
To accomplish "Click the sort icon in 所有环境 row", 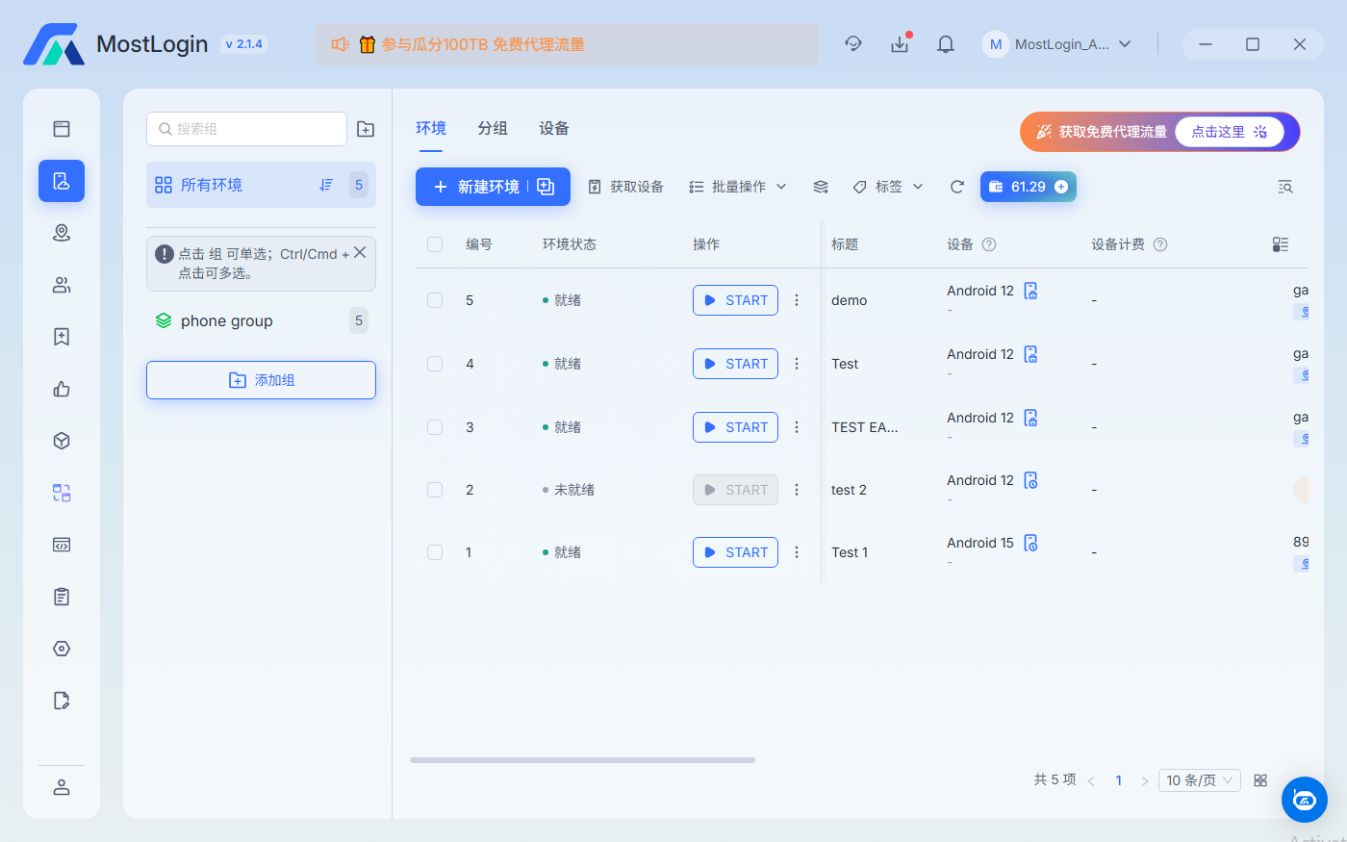I will pyautogui.click(x=326, y=185).
